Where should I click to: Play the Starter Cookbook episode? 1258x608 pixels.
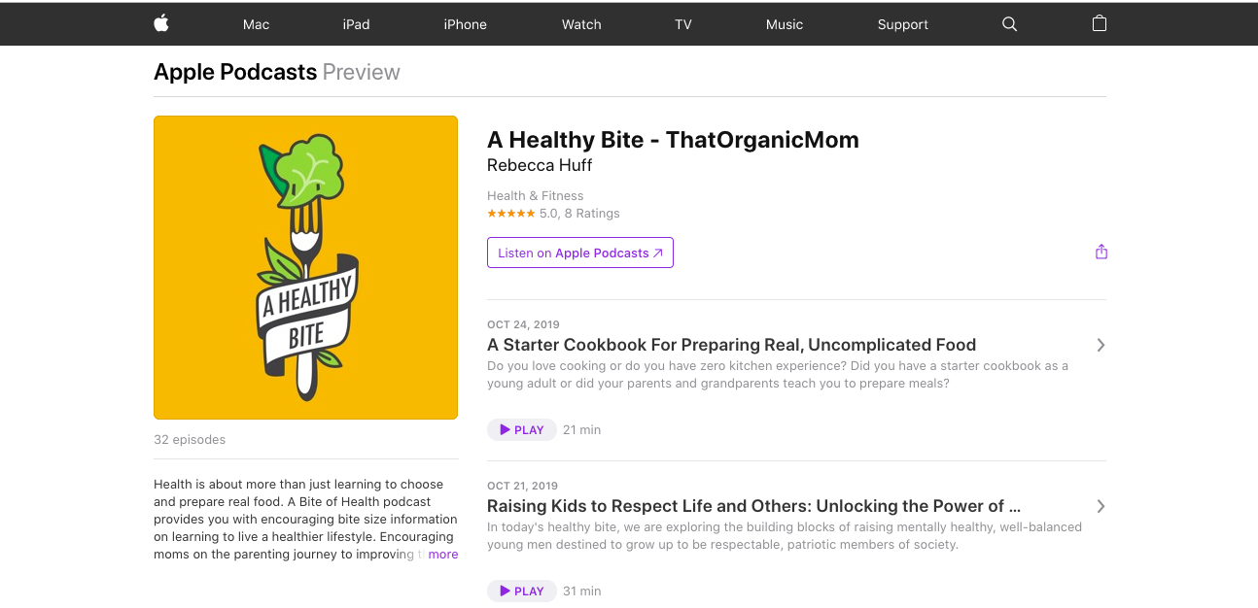[522, 429]
